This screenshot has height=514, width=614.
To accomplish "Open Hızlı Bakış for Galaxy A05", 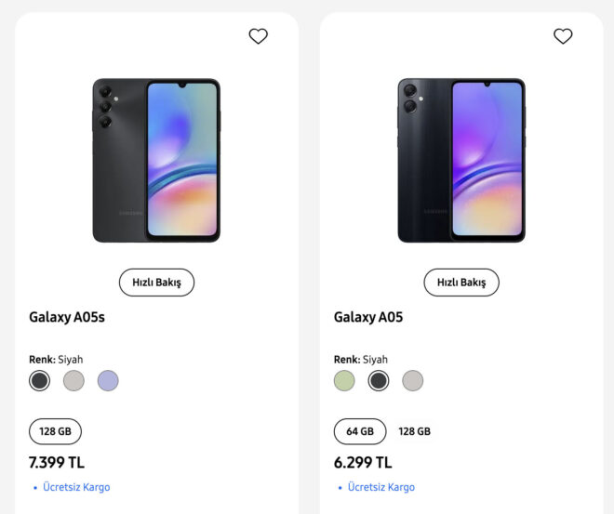I will point(461,283).
